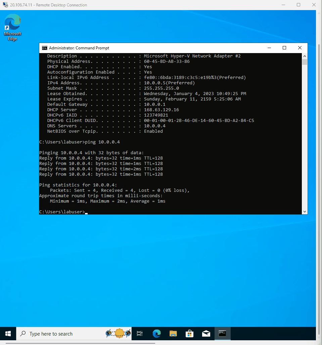The image size is (322, 345).
Task: Click the 'ping 10.0.0.4' command line
Action: pos(79,142)
